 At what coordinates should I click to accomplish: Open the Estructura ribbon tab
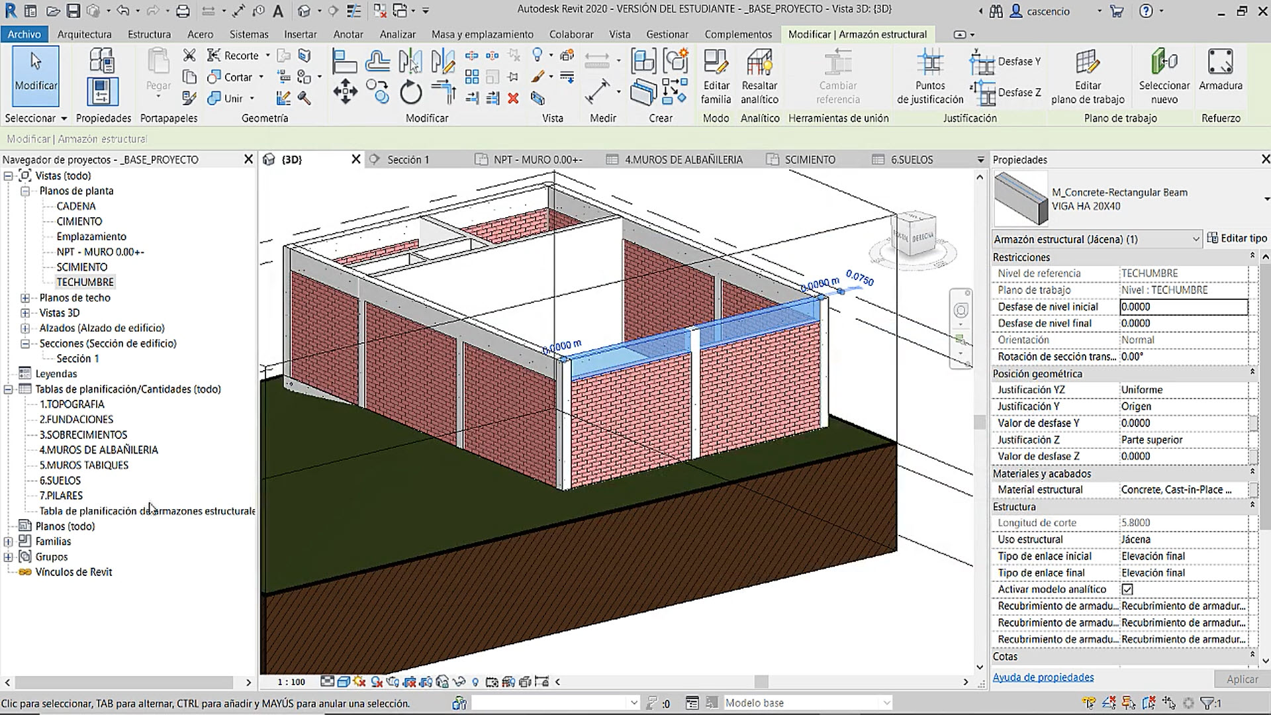[x=149, y=34]
